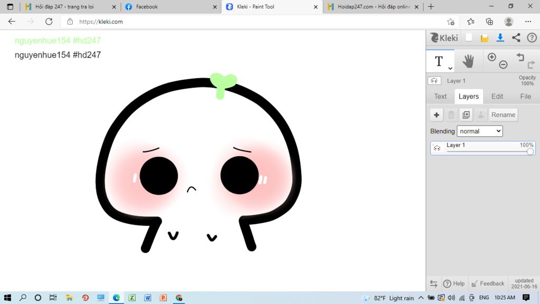The height and width of the screenshot is (304, 540).
Task: View site information lock icon
Action: 70,21
